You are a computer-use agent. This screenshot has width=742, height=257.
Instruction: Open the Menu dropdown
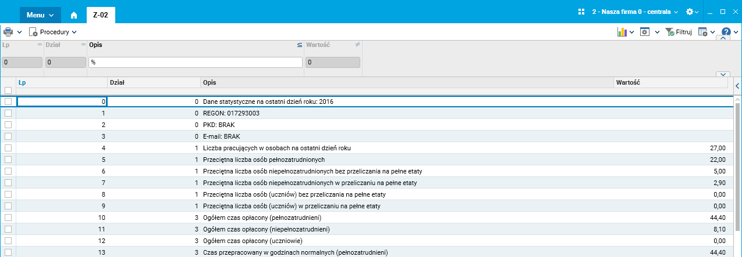pyautogui.click(x=40, y=15)
